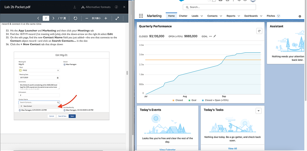Click the $665,000 open amount
The image size is (307, 151).
pos(191,36)
